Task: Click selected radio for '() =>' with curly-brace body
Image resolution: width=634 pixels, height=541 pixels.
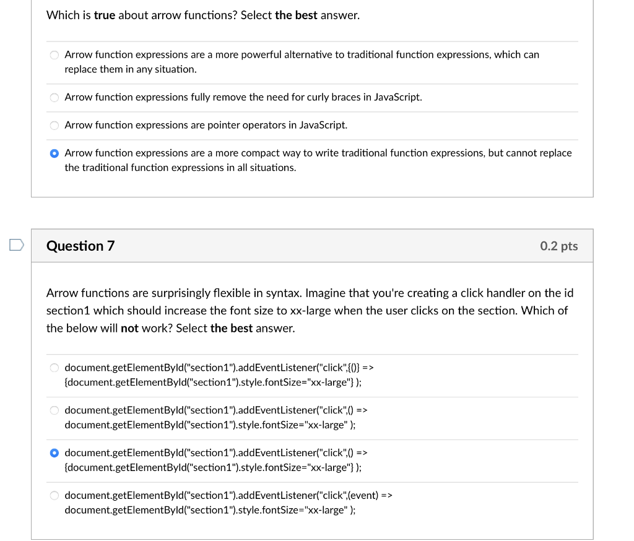Action: click(x=54, y=453)
